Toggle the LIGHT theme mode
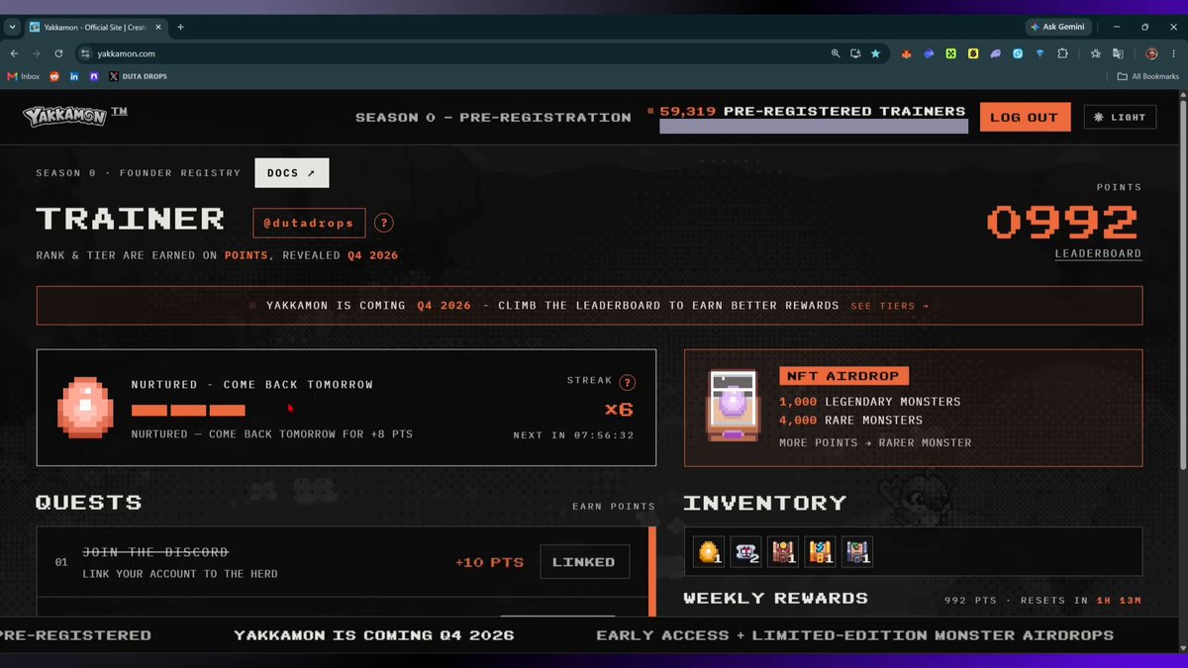The height and width of the screenshot is (668, 1188). pyautogui.click(x=1120, y=117)
